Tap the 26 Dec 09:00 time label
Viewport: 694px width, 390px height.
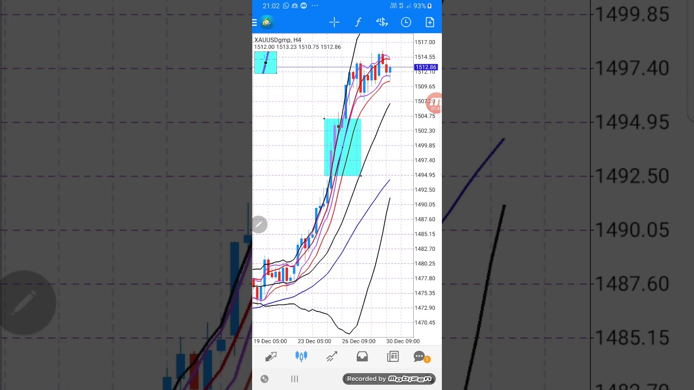click(x=358, y=341)
